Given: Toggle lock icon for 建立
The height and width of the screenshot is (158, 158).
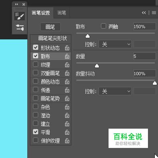Looking at the screenshot, I should tap(67, 124).
